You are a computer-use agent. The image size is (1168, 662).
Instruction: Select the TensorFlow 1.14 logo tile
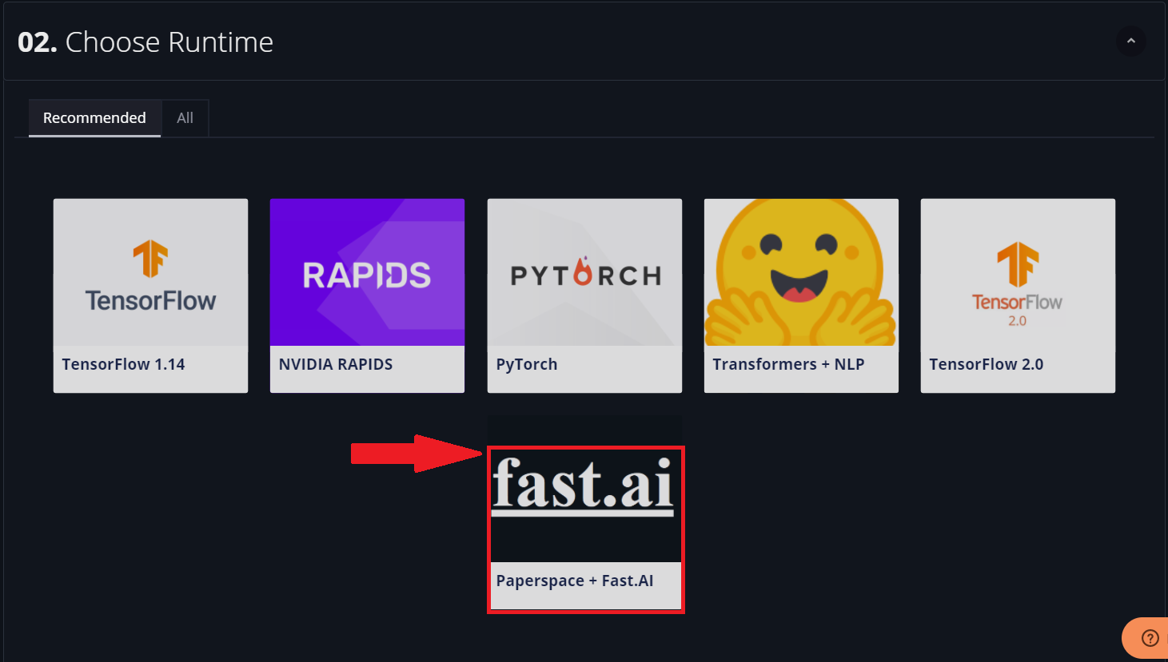click(150, 273)
